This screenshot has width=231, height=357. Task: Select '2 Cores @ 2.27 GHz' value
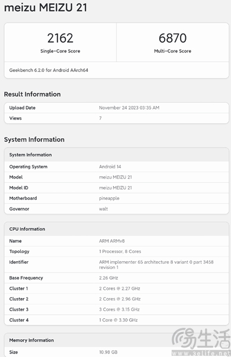point(119,289)
